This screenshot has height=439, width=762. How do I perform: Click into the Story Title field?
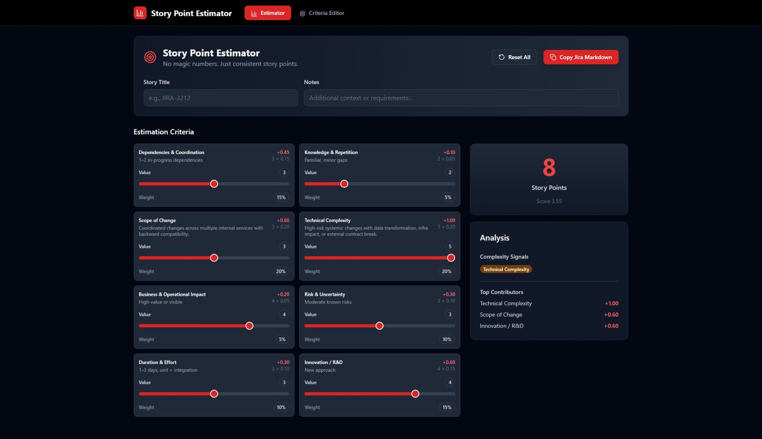(220, 98)
